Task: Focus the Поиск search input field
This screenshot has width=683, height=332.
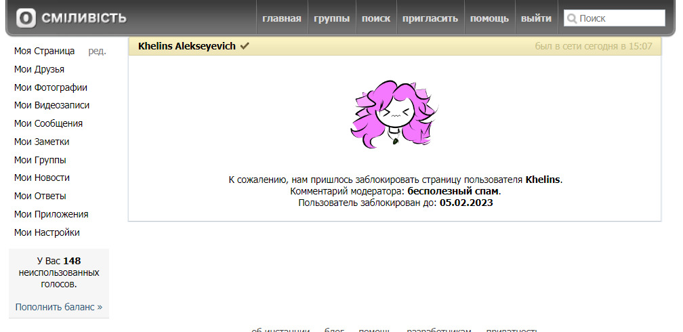Action: [614, 18]
